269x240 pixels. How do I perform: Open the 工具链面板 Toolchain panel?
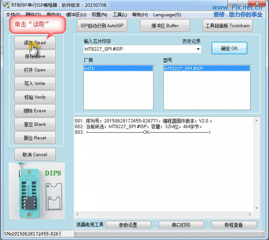227,26
